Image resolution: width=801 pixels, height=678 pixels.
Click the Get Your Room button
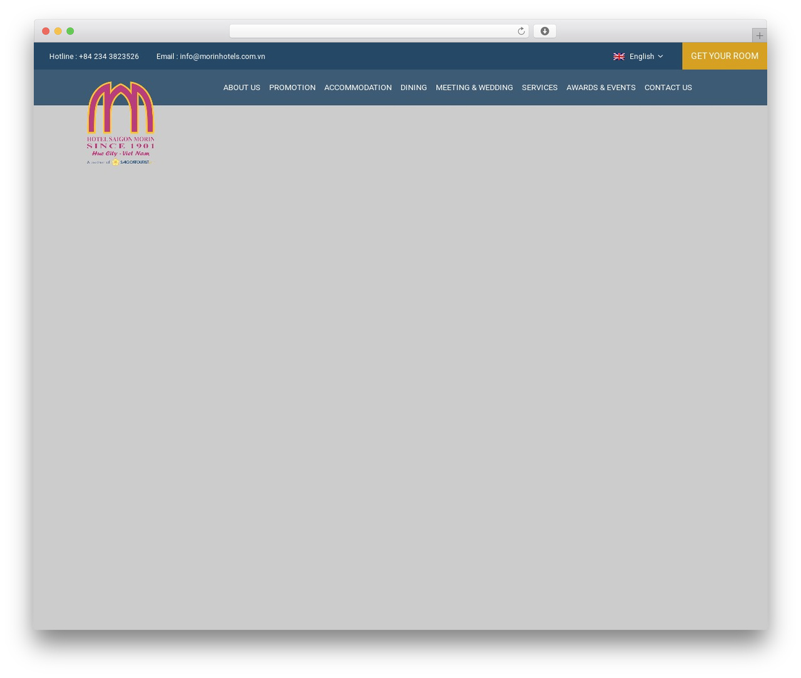[x=725, y=56]
